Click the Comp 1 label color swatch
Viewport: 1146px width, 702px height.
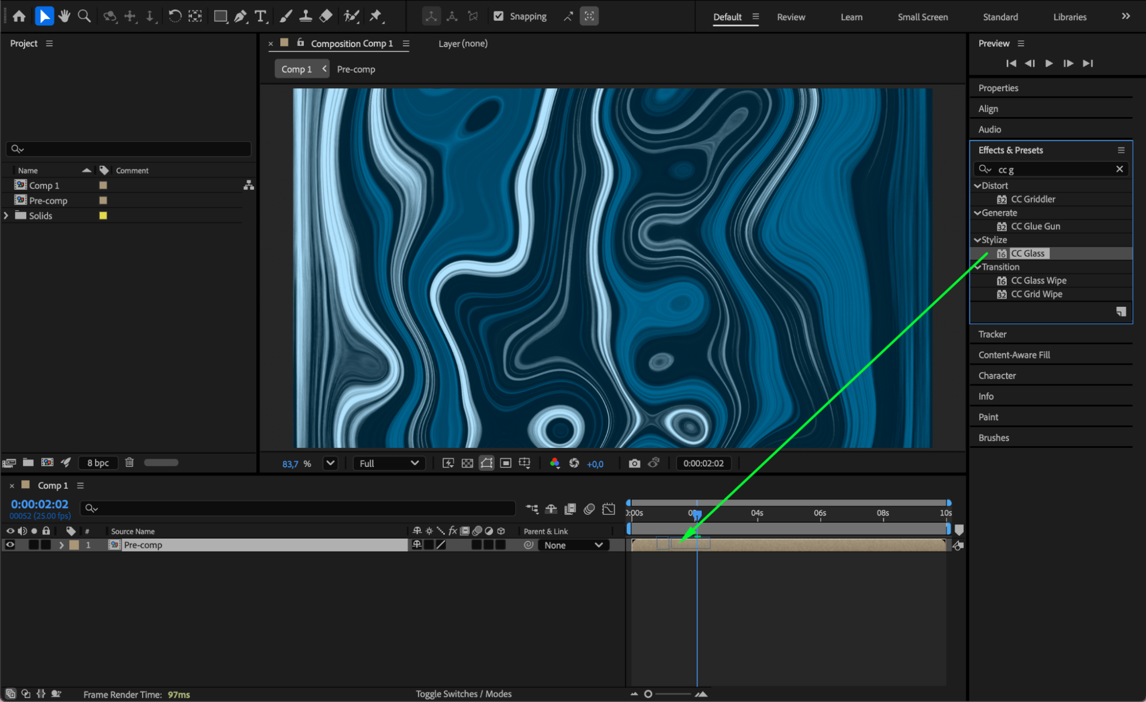click(x=103, y=185)
